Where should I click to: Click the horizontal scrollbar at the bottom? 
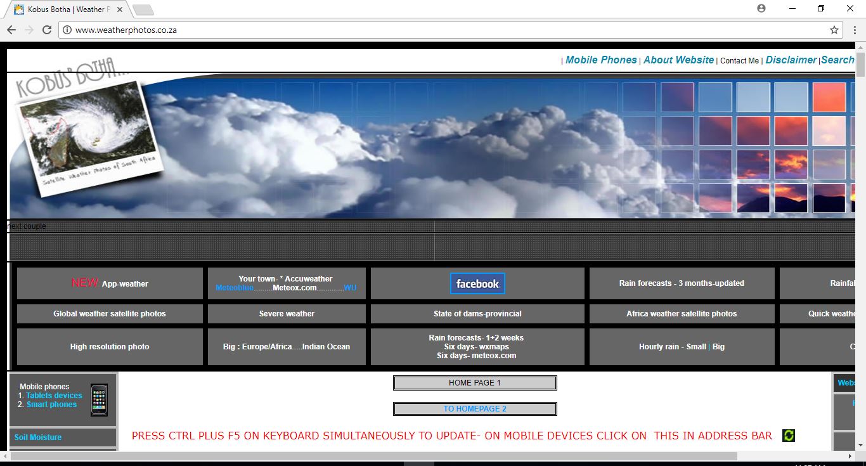pos(374,456)
